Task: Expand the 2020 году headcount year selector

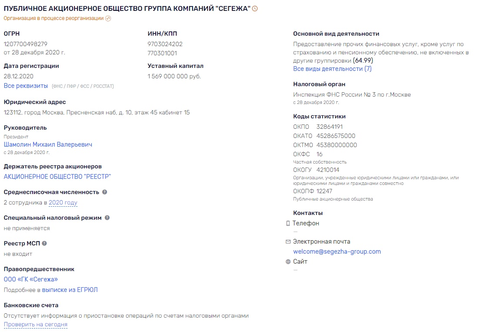Action: 63,203
